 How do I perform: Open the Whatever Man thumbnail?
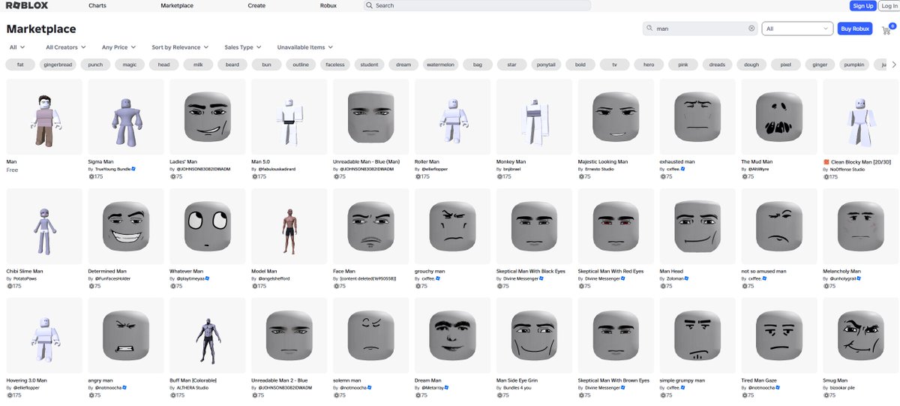click(208, 226)
